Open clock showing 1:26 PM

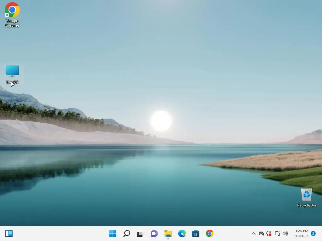click(x=301, y=233)
